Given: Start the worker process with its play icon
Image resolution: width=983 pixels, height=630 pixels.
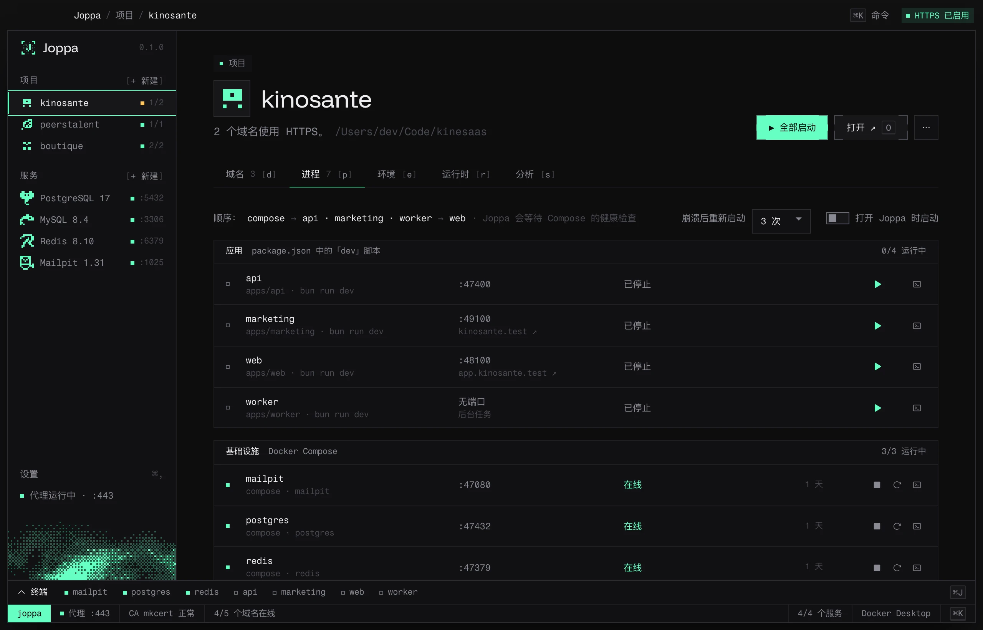Looking at the screenshot, I should [x=877, y=408].
